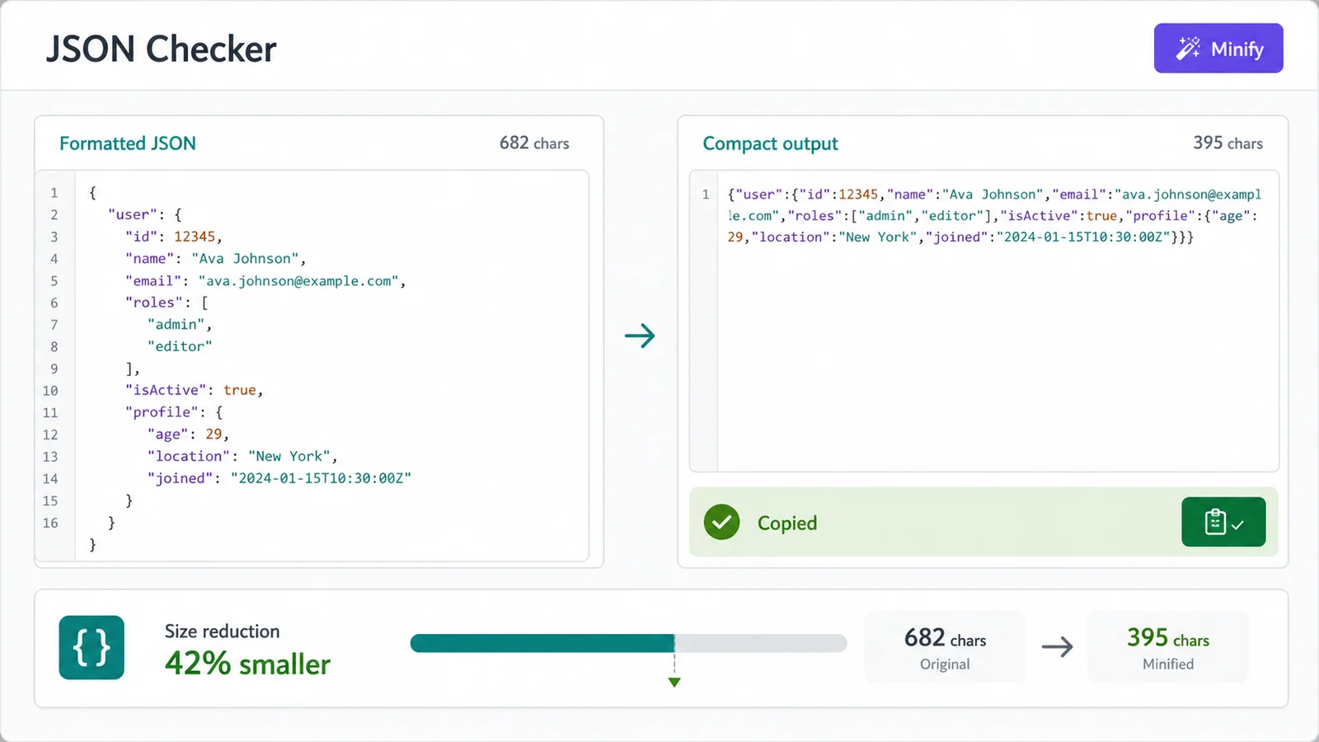Click the size reduction progress bar

(x=628, y=643)
